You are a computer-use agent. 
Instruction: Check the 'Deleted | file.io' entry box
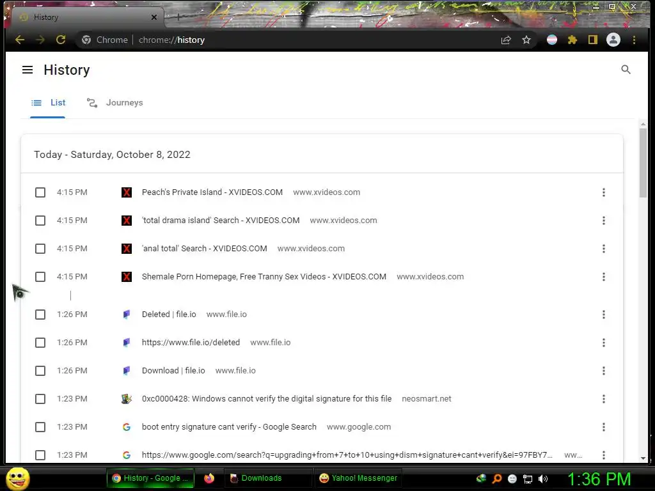(40, 315)
